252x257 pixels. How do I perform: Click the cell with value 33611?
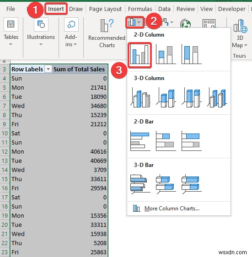click(x=80, y=179)
